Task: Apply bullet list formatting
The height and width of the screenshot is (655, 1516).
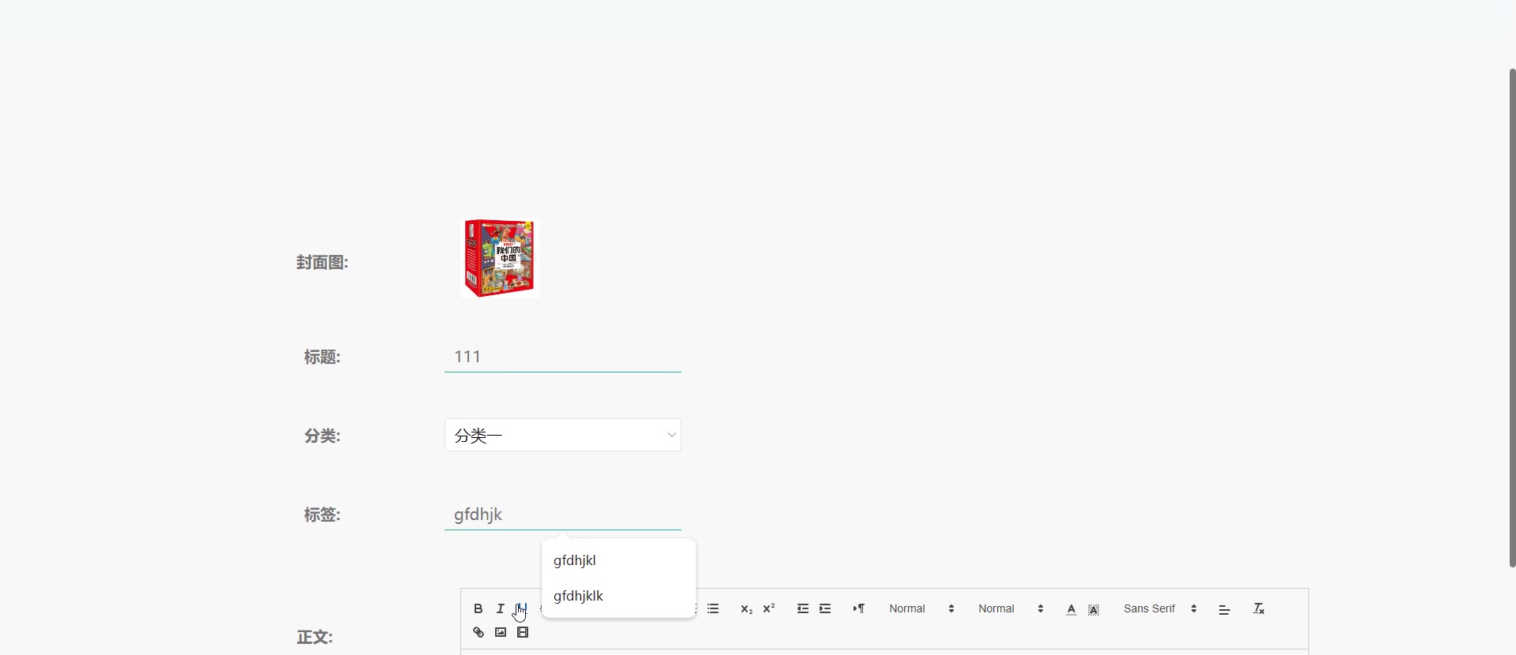Action: point(713,608)
